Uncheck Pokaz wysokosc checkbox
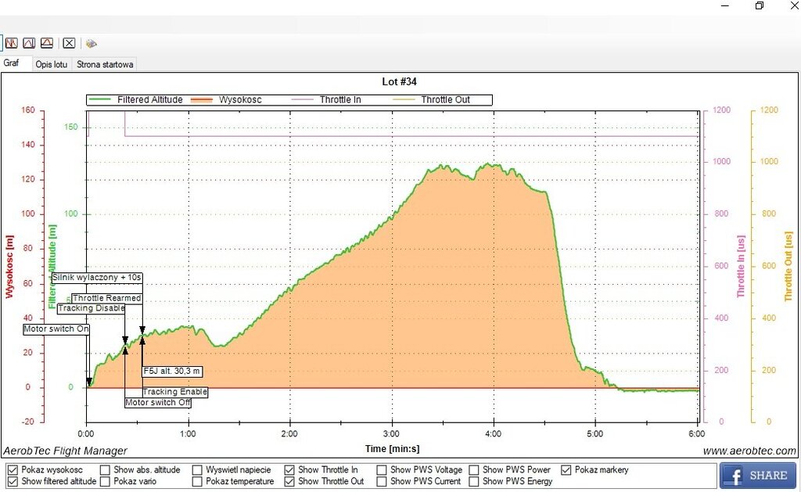 pos(13,470)
